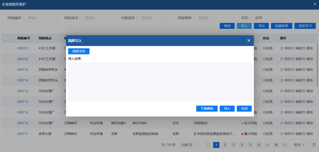Go to page 36 in pagination

point(276,145)
